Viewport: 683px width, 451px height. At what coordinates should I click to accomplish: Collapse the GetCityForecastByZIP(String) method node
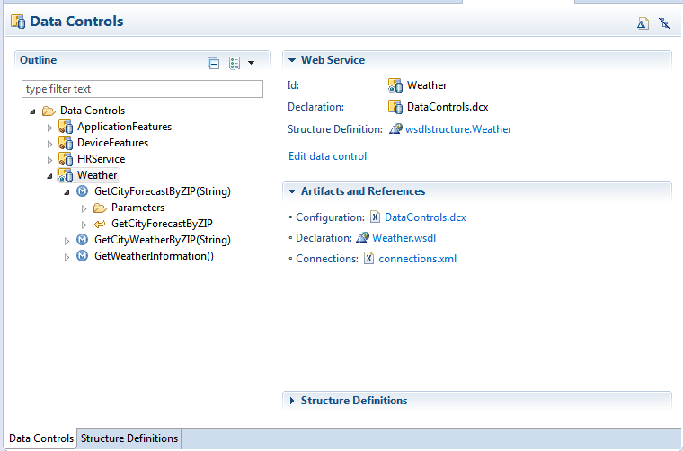67,192
